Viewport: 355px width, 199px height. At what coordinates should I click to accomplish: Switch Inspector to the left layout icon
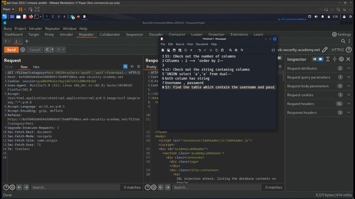[315, 59]
